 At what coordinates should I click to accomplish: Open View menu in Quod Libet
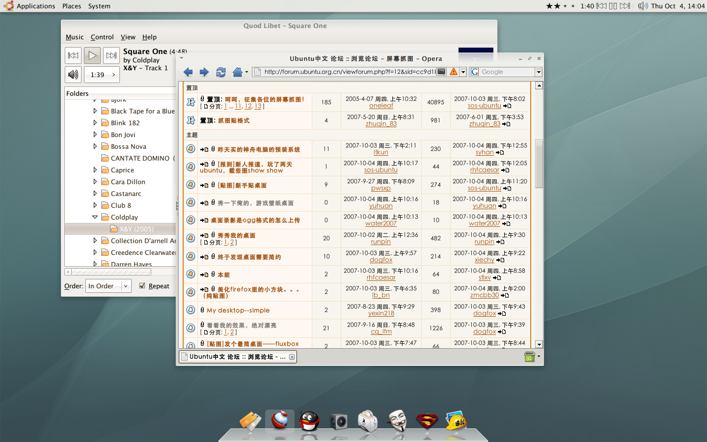[128, 37]
